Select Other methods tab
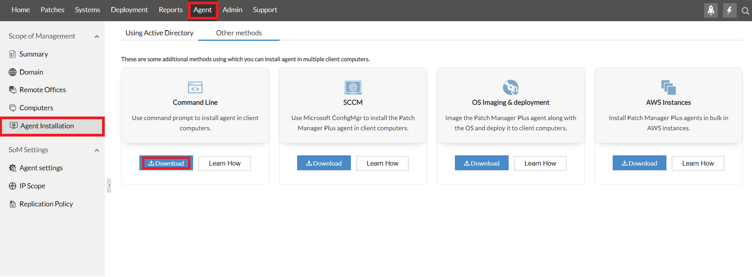Image resolution: width=752 pixels, height=277 pixels. point(239,33)
